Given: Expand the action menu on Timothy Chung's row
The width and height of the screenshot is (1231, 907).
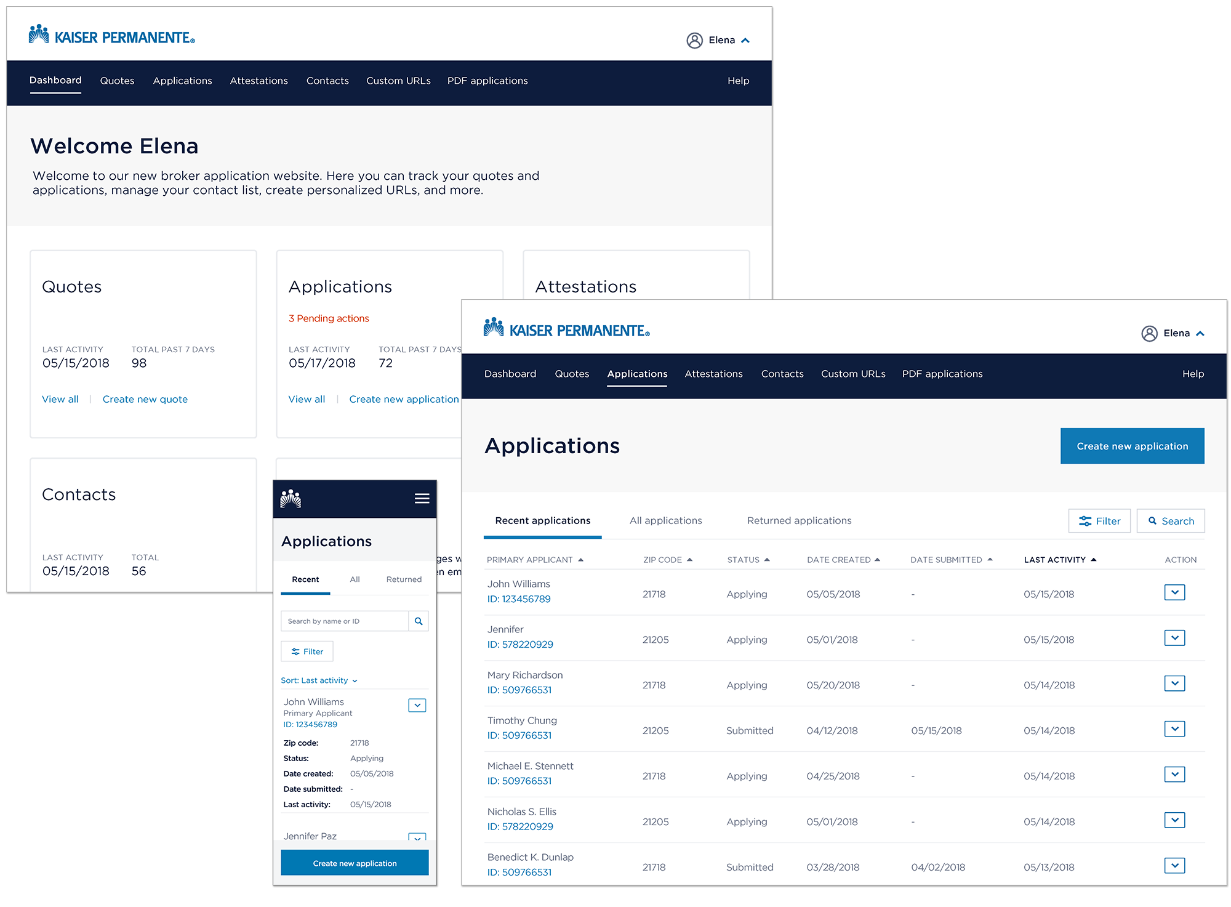Looking at the screenshot, I should (1175, 729).
